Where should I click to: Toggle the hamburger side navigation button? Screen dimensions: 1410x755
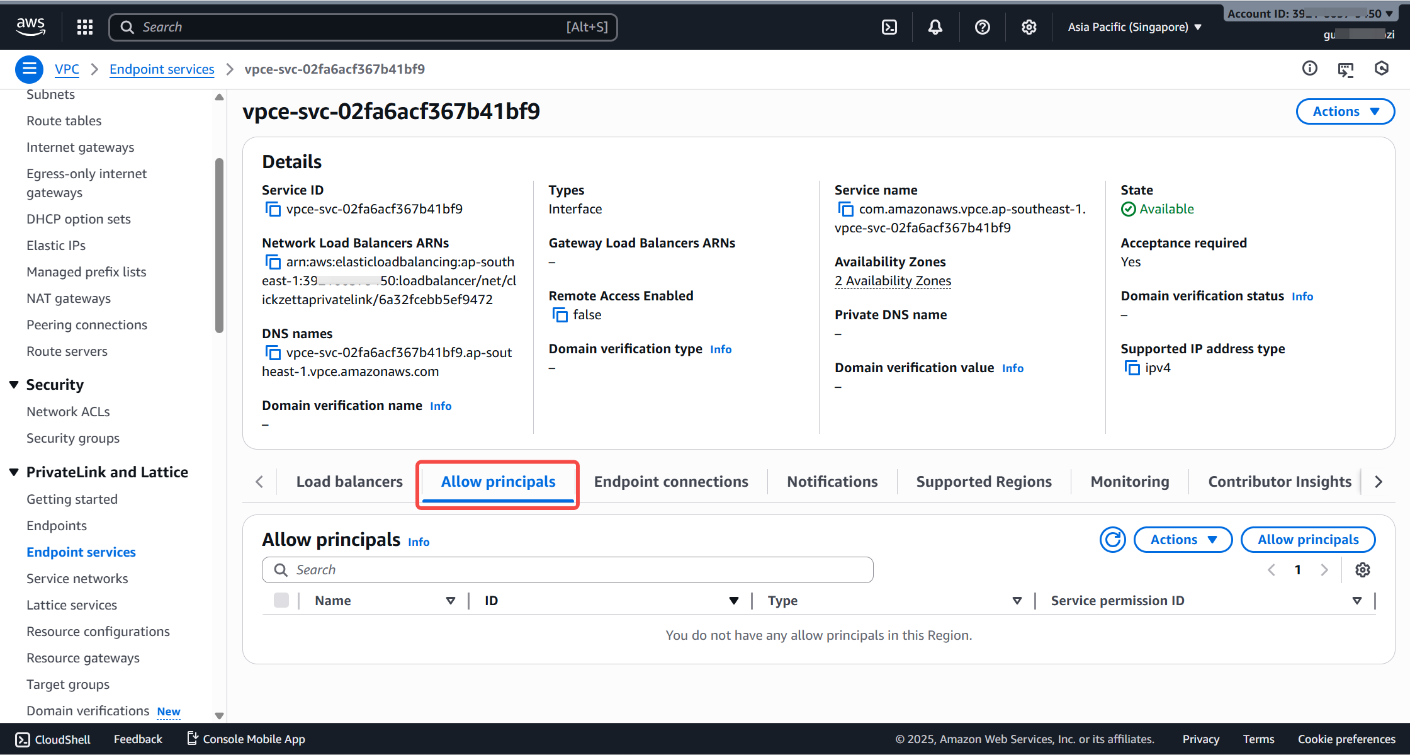[x=29, y=69]
